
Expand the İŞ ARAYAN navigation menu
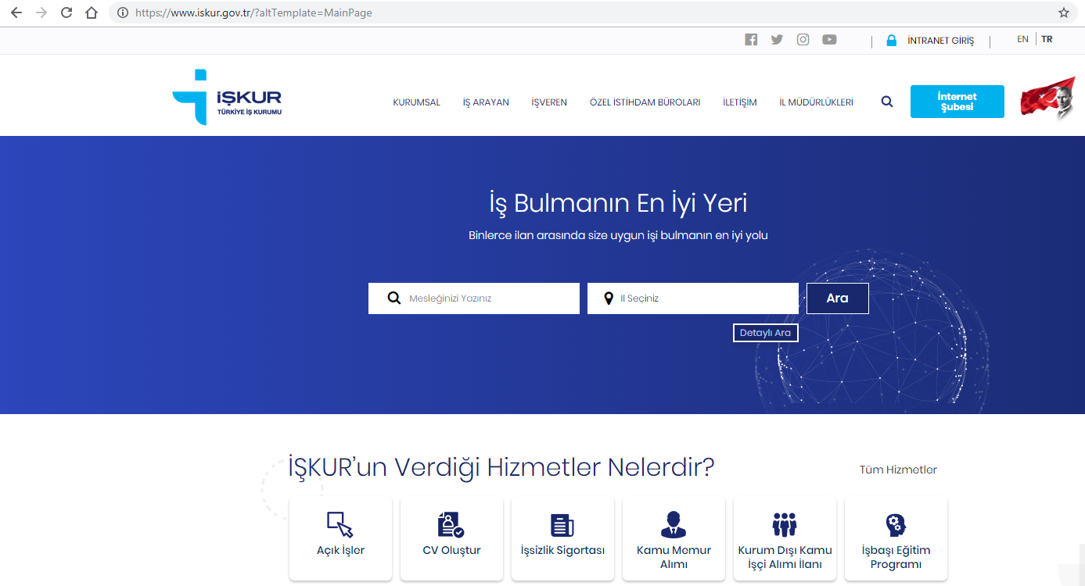486,102
